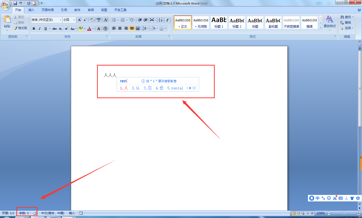Open Font dialog launcher in 字体 group

(107, 36)
